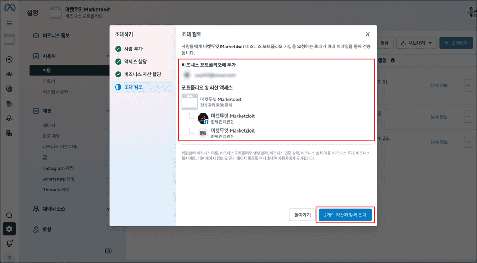Screen dimensions: 477x263
Task: Click the info icon next to 활동
Action: click(x=393, y=60)
